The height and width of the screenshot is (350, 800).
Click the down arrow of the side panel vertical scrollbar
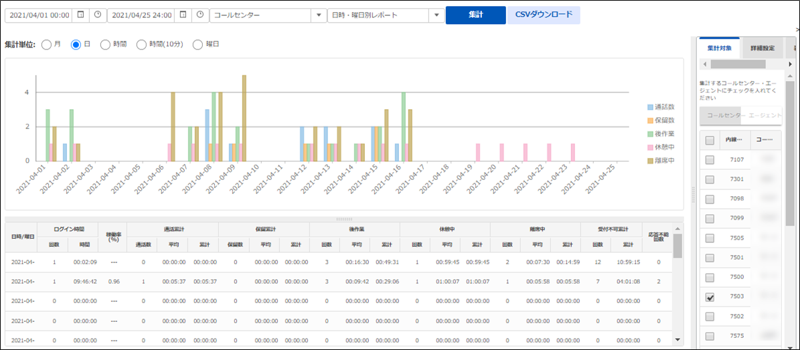[x=790, y=347]
